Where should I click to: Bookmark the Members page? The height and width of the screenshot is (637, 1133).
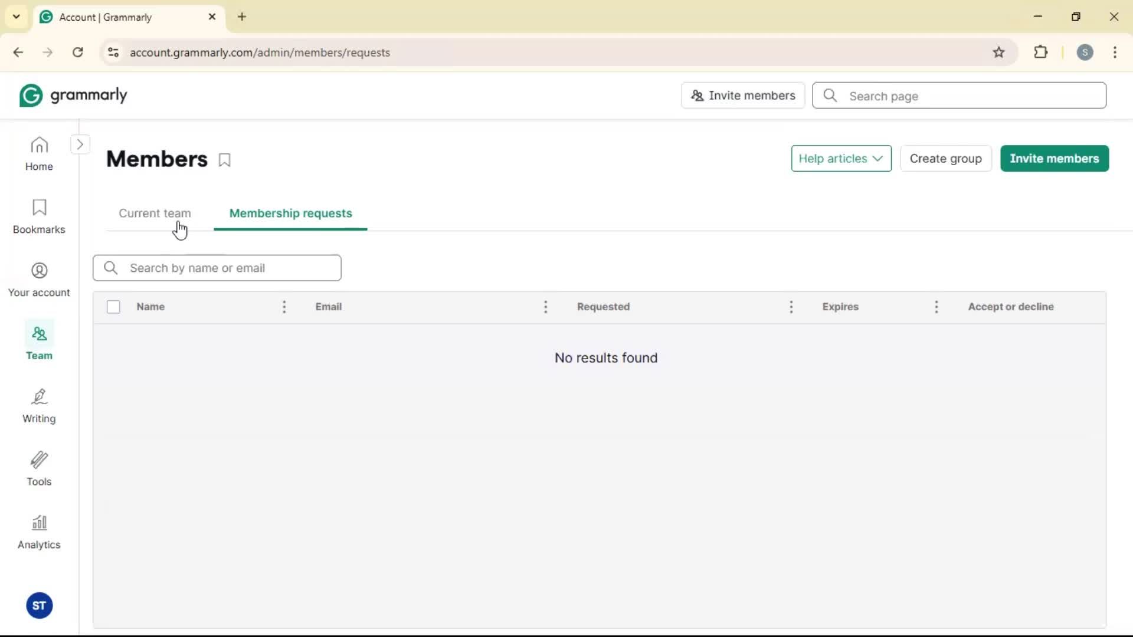click(225, 160)
